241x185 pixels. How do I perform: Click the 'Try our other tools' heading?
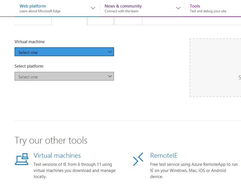coord(51,140)
